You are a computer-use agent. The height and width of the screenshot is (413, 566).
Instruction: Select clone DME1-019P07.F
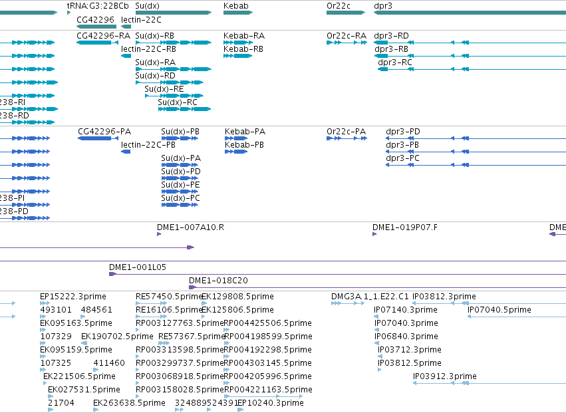click(x=404, y=227)
